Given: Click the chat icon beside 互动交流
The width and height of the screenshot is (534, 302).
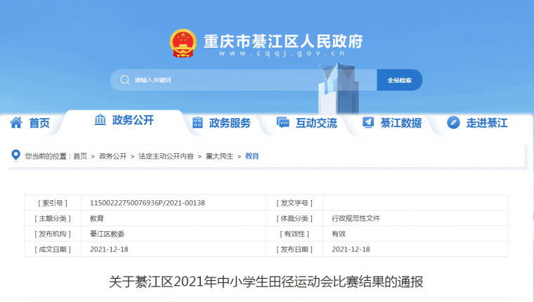Looking at the screenshot, I should point(282,123).
